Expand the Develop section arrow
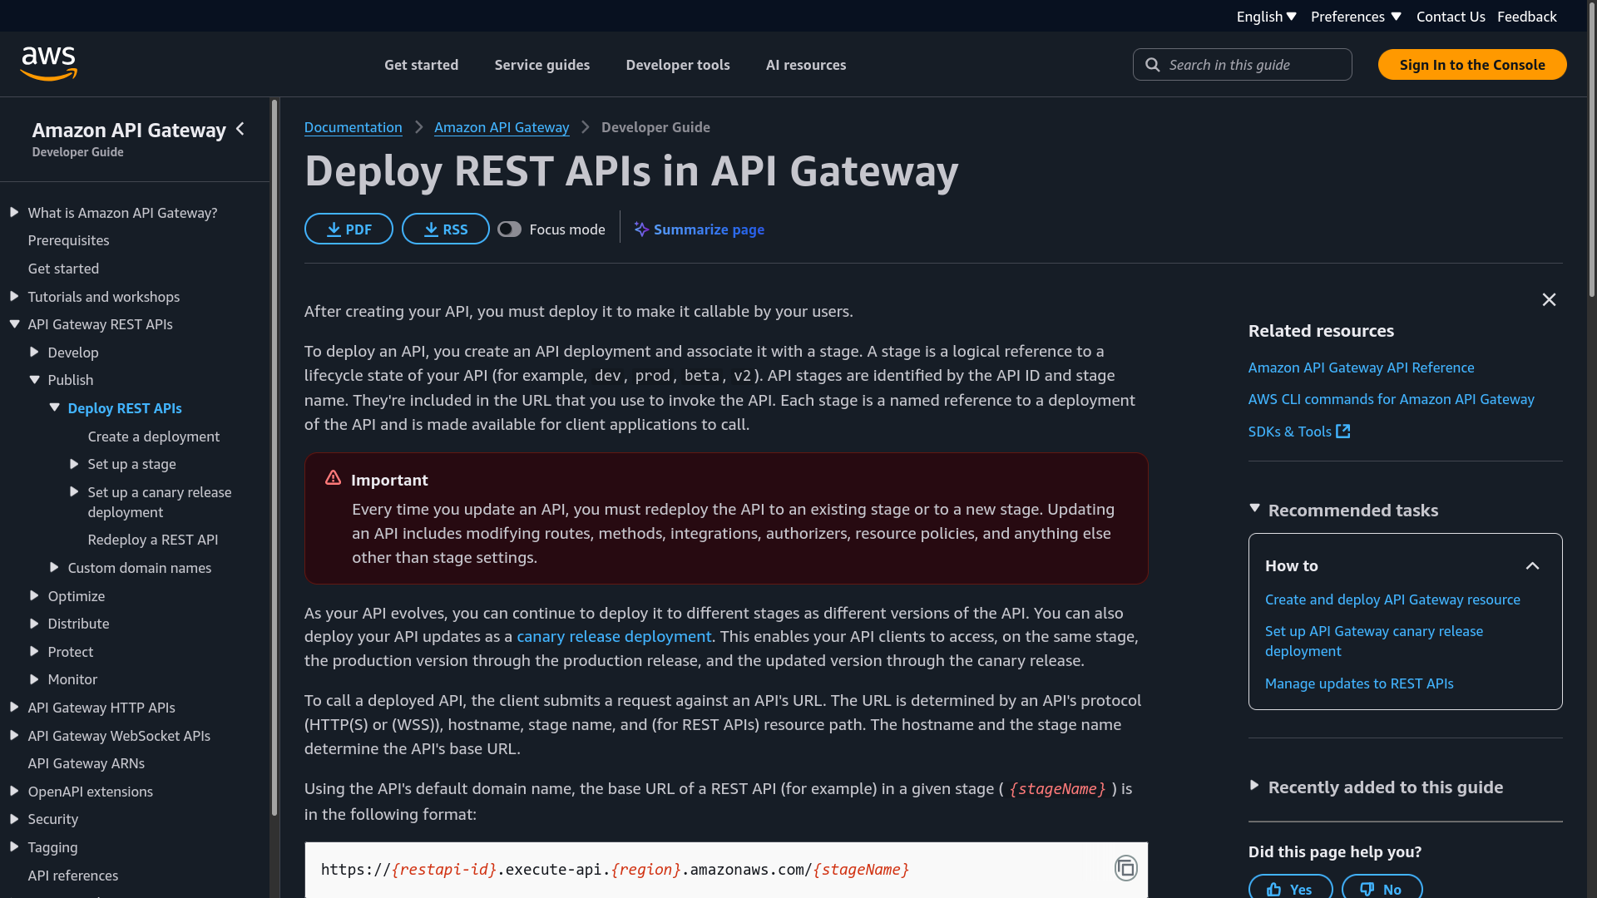This screenshot has width=1597, height=898. tap(34, 353)
